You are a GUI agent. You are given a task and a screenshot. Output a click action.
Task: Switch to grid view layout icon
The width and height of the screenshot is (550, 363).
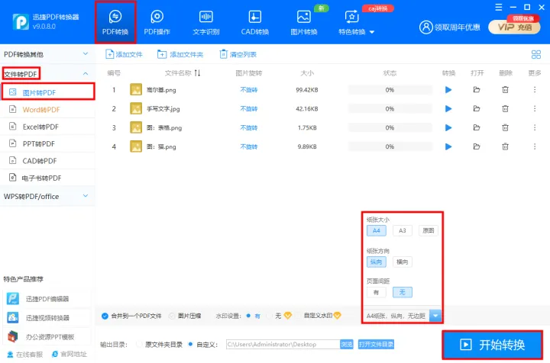[x=536, y=54]
